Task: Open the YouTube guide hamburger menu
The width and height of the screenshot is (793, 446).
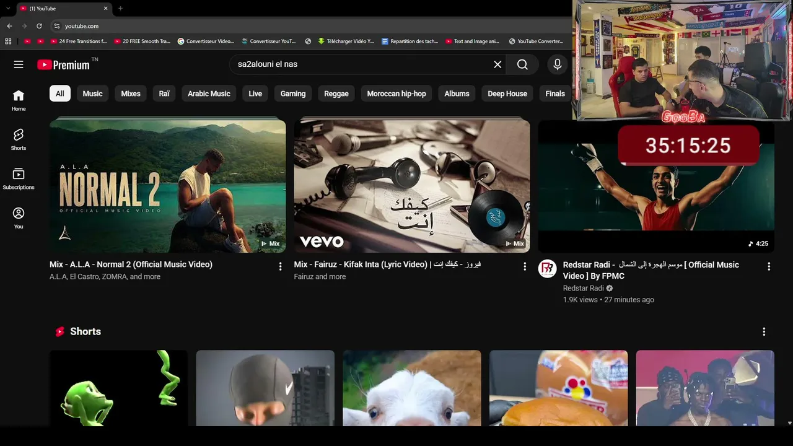Action: (x=19, y=64)
